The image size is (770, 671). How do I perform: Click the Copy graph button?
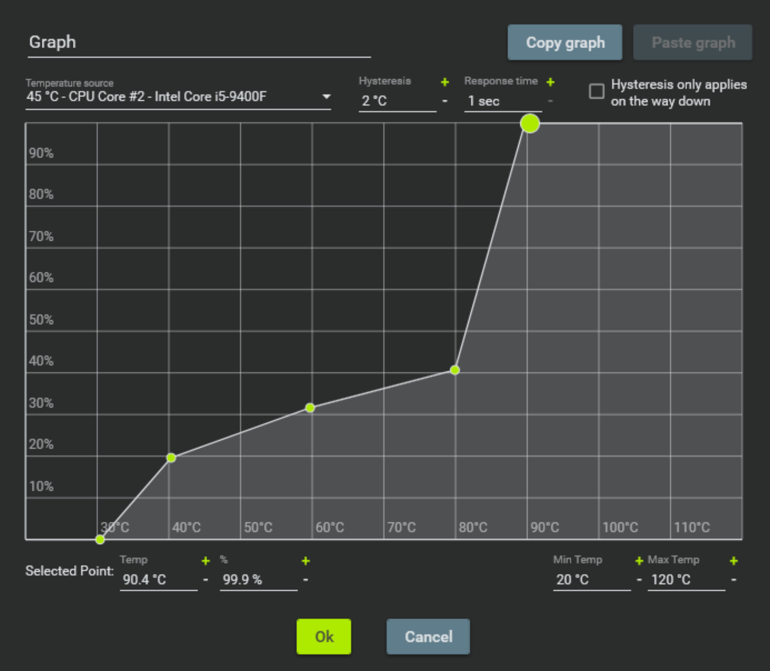565,42
